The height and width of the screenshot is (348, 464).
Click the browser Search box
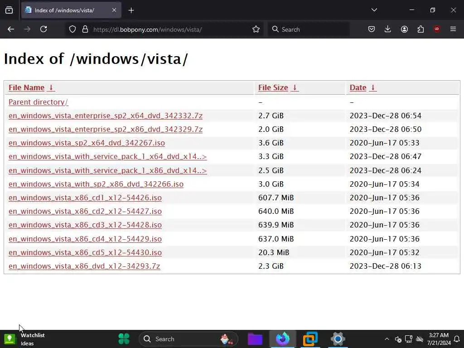tap(309, 29)
